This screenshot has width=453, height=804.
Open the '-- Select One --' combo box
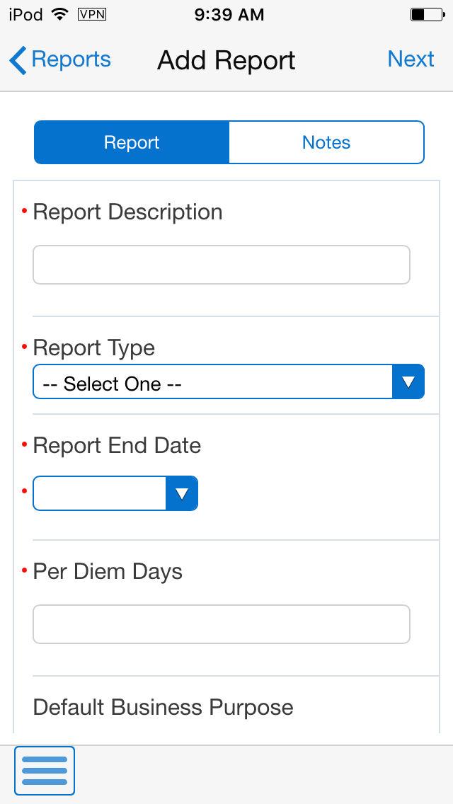click(212, 382)
